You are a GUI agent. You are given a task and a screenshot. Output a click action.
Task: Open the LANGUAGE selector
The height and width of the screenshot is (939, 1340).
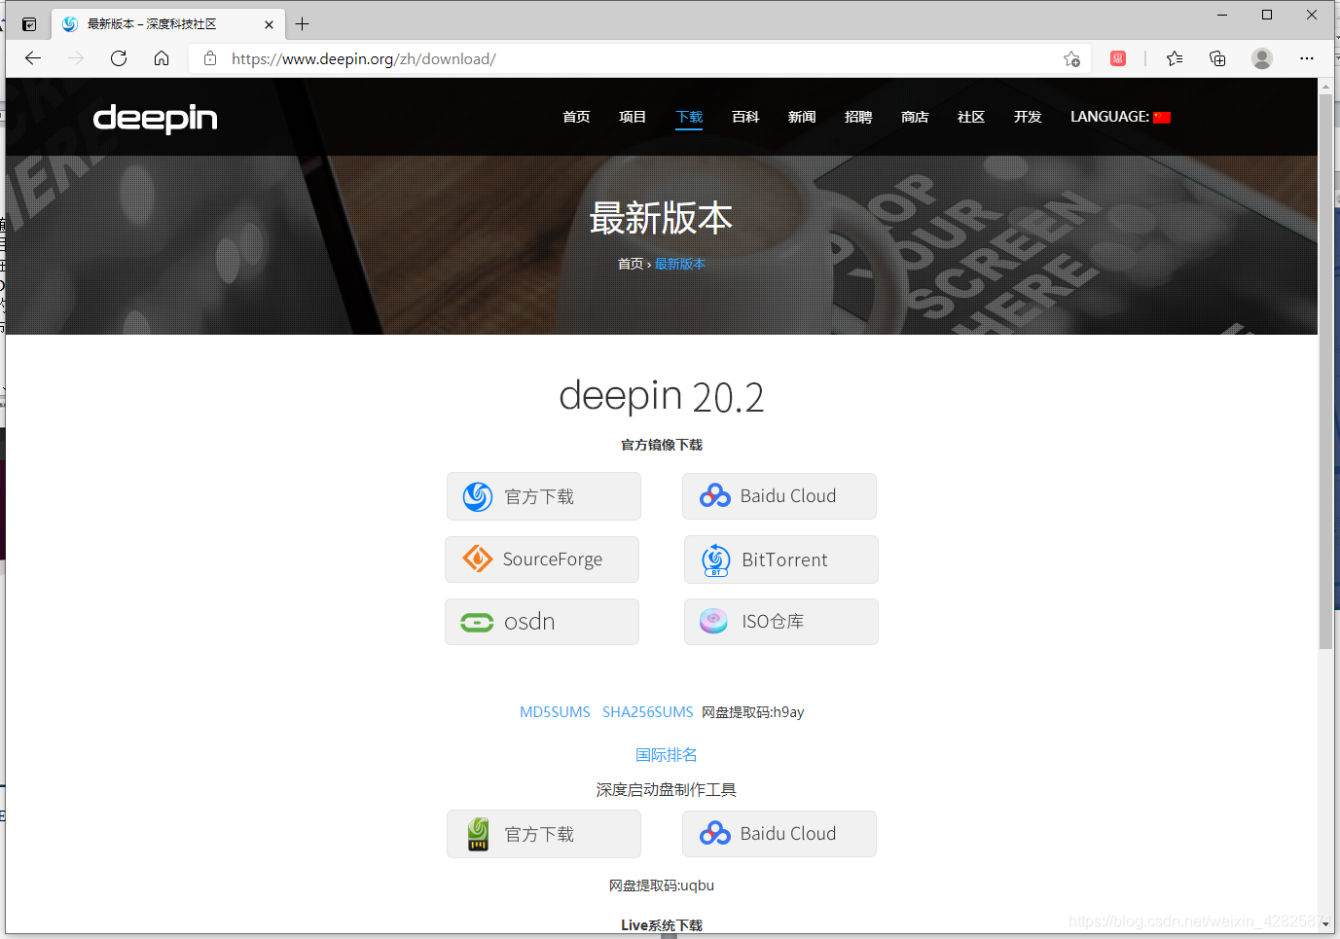tap(1120, 117)
